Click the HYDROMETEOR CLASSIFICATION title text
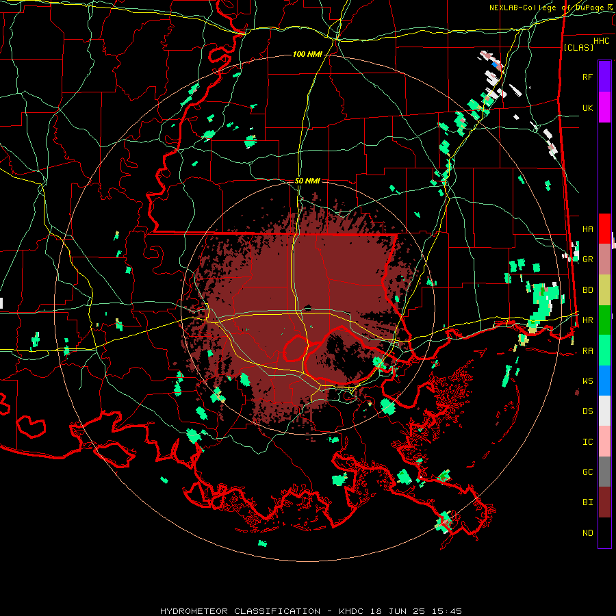 (x=240, y=611)
